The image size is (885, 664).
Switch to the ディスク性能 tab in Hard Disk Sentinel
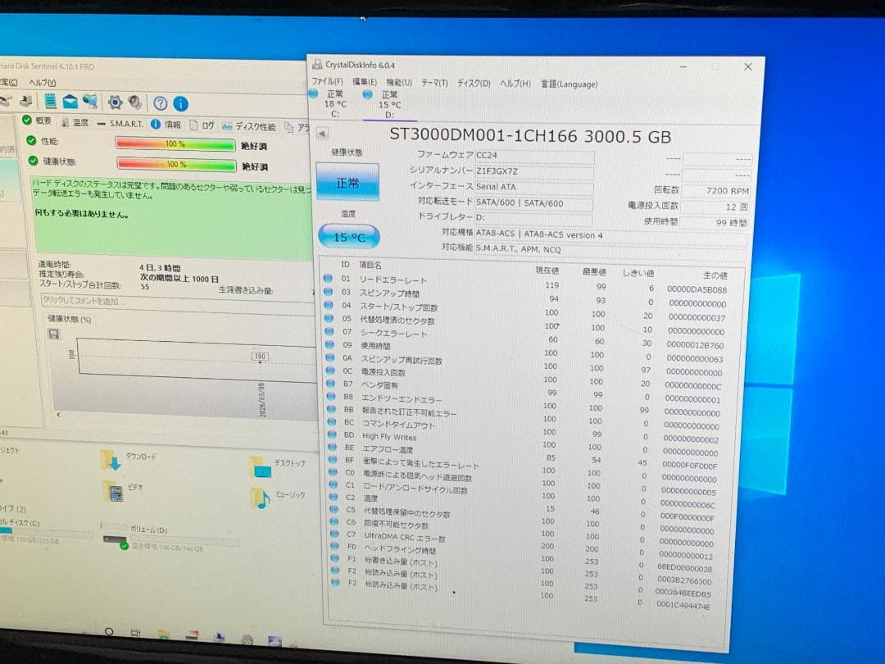[249, 126]
